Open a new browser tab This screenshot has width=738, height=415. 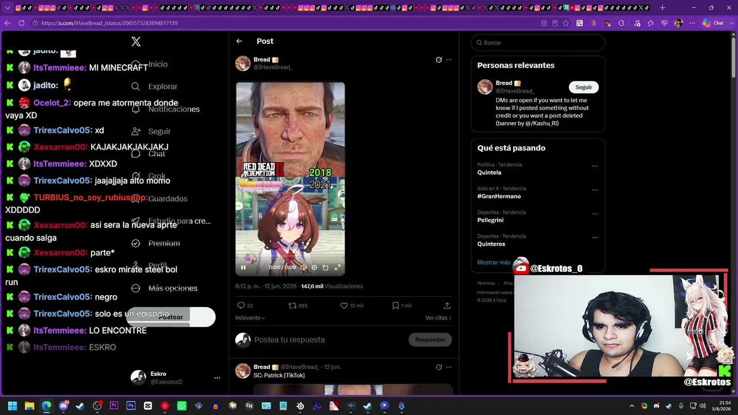(662, 7)
